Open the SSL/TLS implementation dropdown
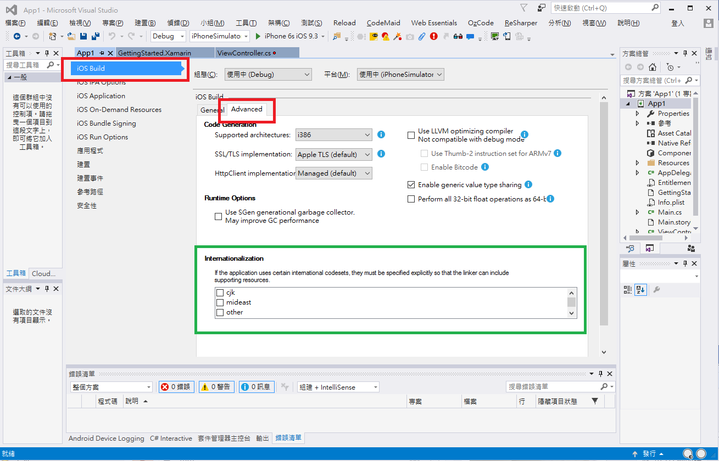 tap(334, 155)
